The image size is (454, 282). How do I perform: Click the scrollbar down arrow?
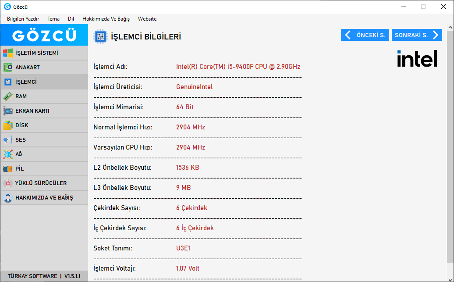tap(450, 279)
